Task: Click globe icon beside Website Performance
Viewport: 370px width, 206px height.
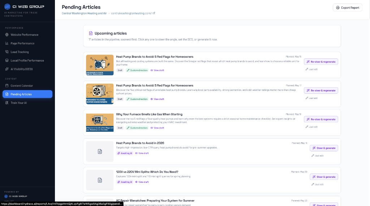Action: click(7, 35)
